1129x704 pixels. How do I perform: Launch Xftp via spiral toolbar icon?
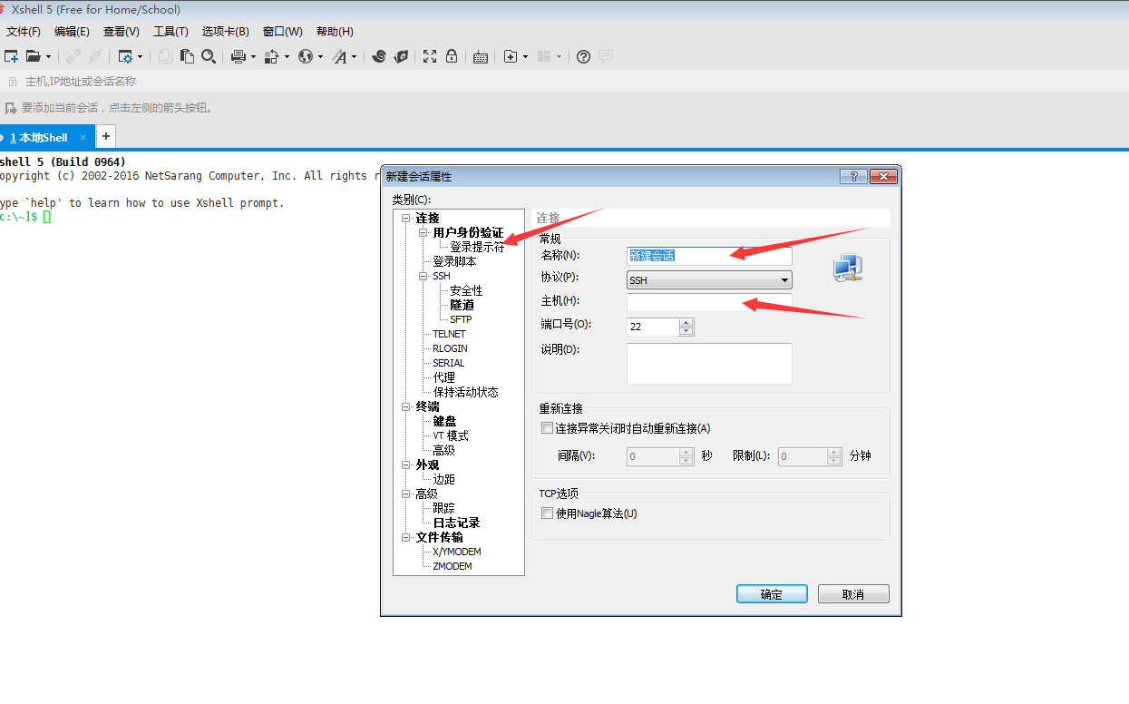(x=379, y=56)
